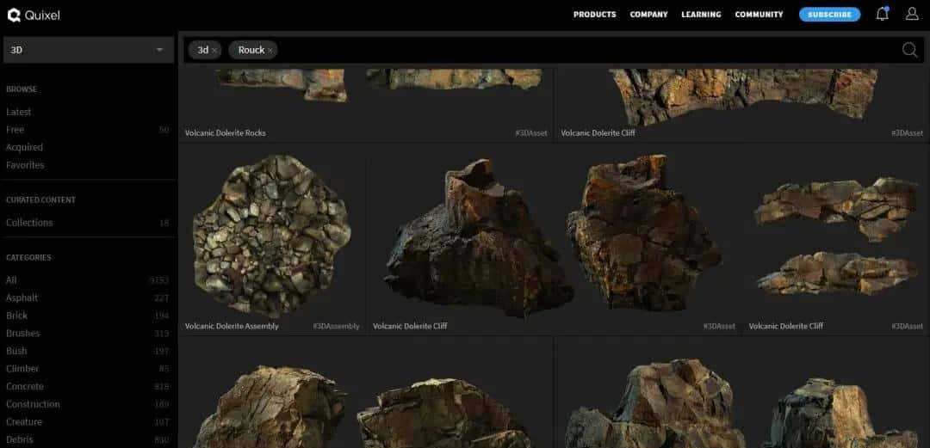Screen dimensions: 930x448
Task: Select the Concrete category
Action: pyautogui.click(x=25, y=386)
